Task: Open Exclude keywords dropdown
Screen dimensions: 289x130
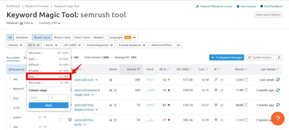Action: [x=132, y=45]
